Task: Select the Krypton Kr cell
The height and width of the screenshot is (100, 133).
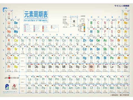Action: click(126, 41)
